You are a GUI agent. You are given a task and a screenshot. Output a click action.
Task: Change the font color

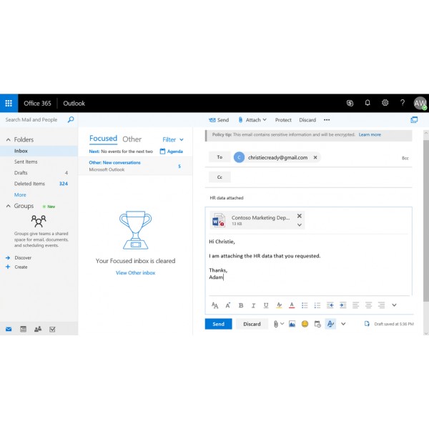point(292,305)
